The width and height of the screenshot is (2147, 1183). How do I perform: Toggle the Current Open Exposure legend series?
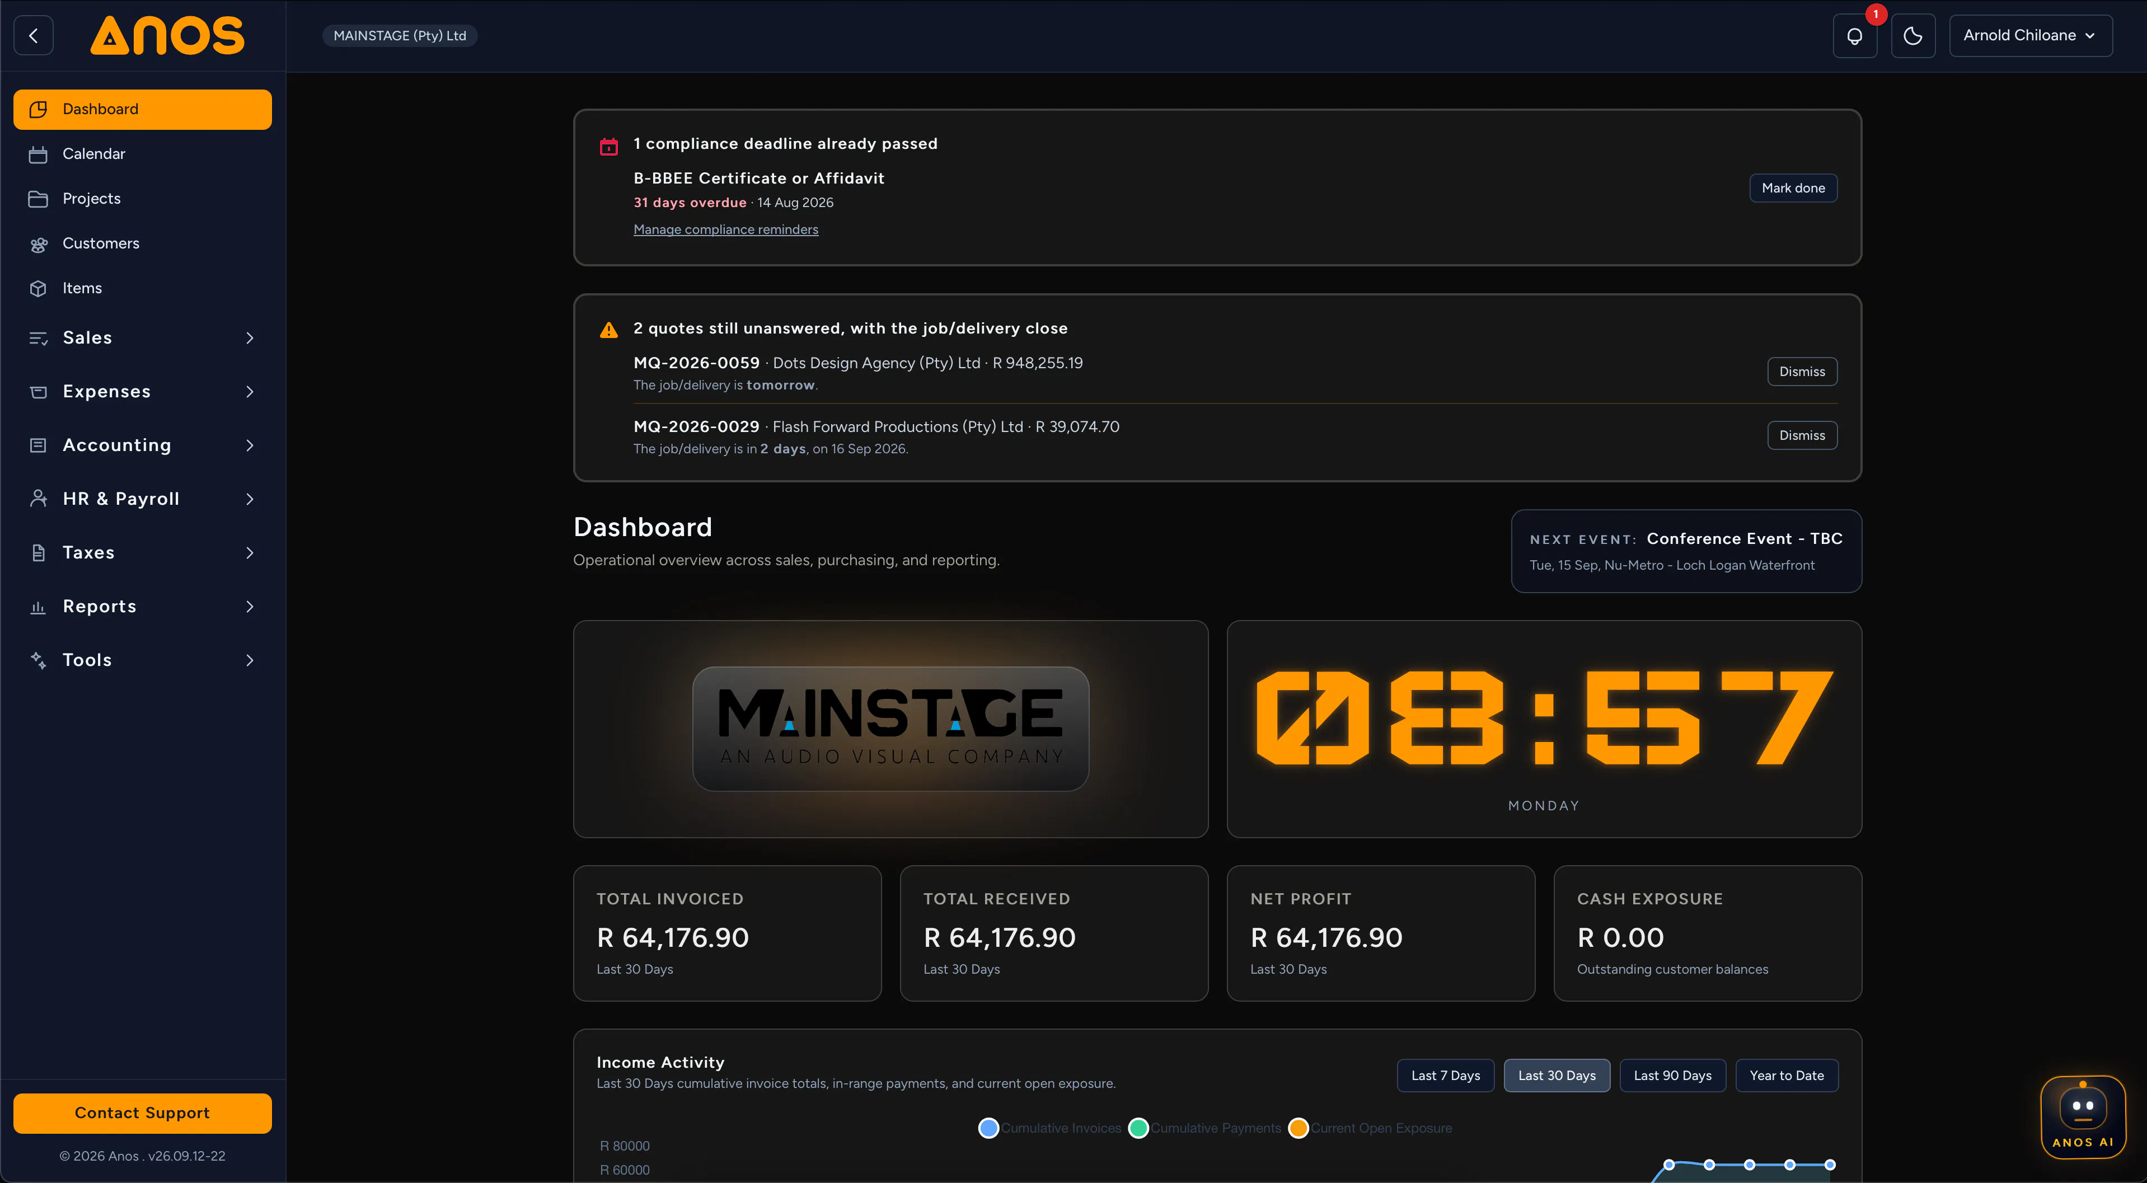1370,1128
